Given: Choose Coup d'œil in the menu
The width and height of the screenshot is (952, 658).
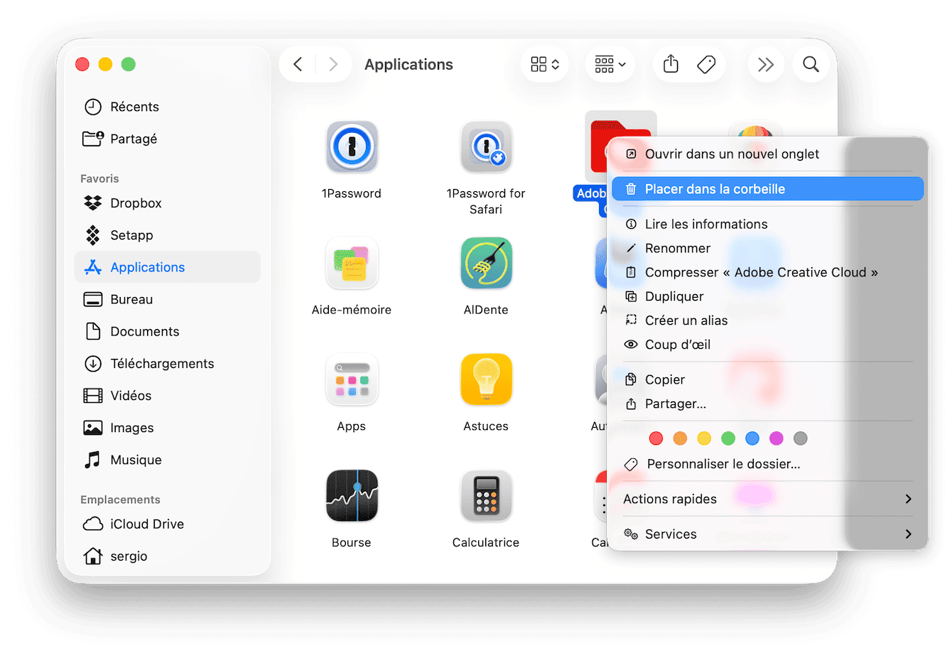Looking at the screenshot, I should pos(767,345).
